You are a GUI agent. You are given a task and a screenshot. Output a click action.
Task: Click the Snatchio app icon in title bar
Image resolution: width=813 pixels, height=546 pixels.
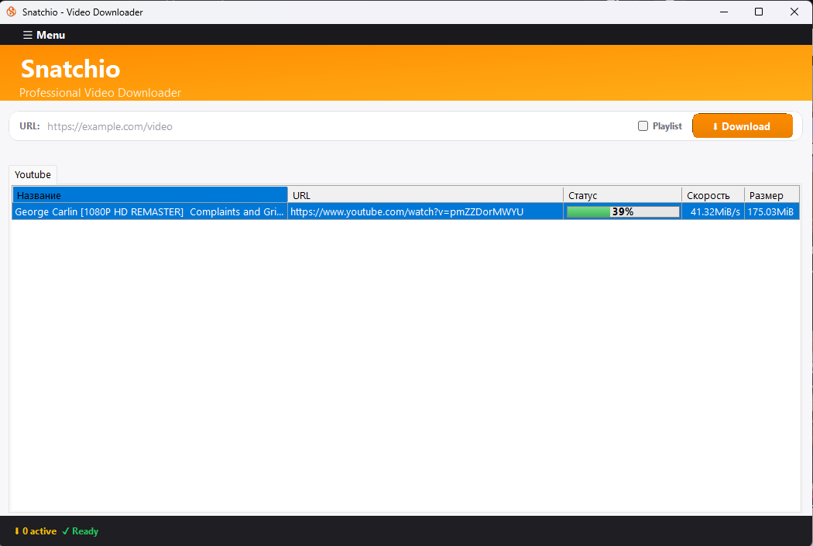pos(11,12)
